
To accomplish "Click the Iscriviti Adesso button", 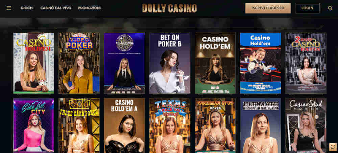I will pos(268,8).
